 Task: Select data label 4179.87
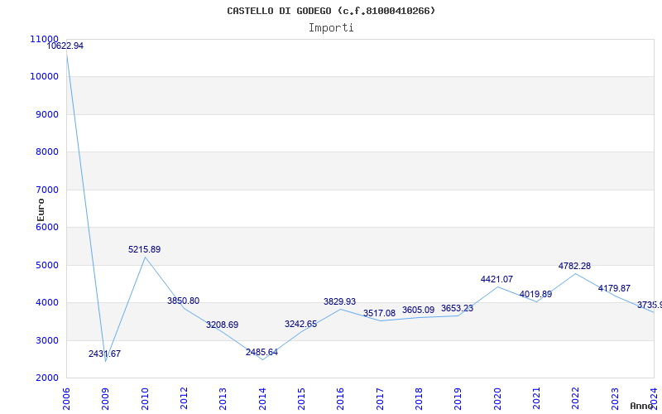click(614, 288)
